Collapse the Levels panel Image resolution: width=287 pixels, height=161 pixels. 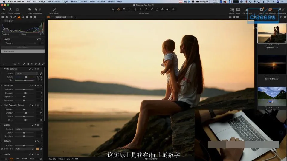(x=2, y=154)
